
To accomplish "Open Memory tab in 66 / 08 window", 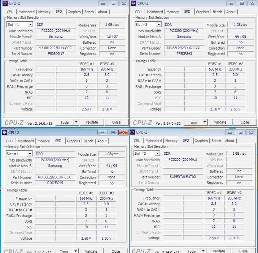I will [x=172, y=12].
